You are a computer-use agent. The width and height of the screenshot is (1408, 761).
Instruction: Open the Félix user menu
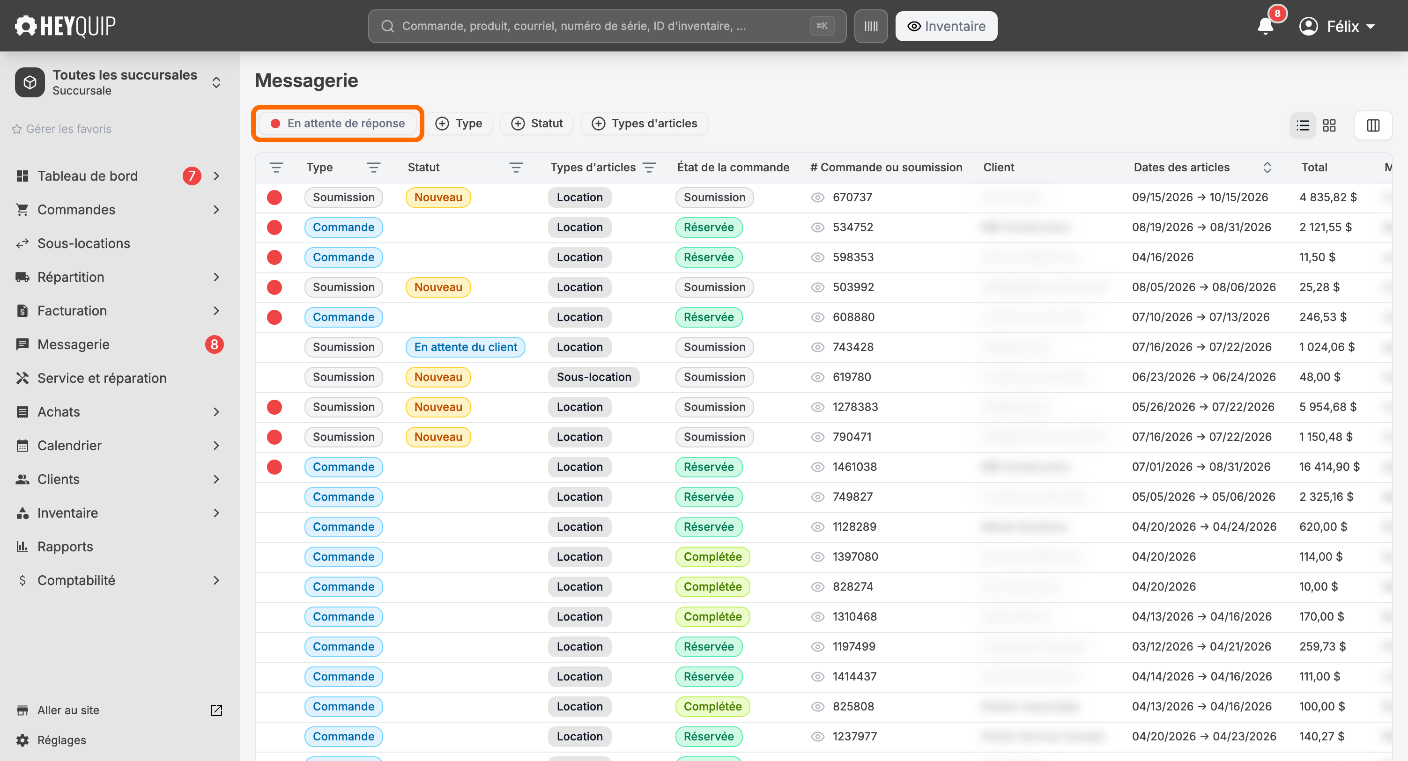pyautogui.click(x=1337, y=26)
